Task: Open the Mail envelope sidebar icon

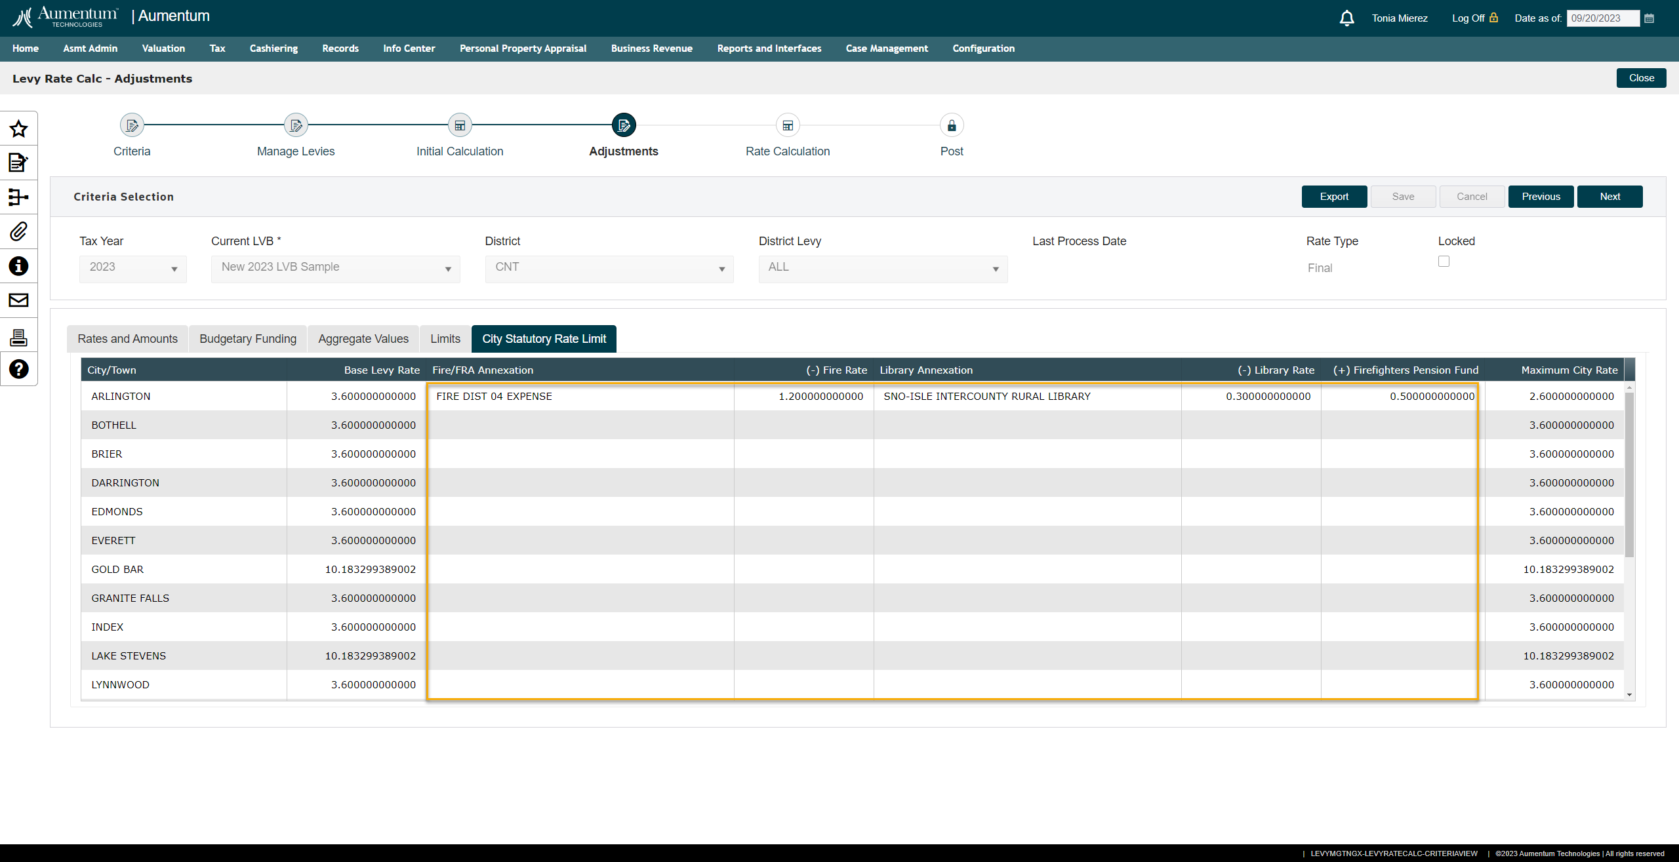Action: [x=18, y=300]
